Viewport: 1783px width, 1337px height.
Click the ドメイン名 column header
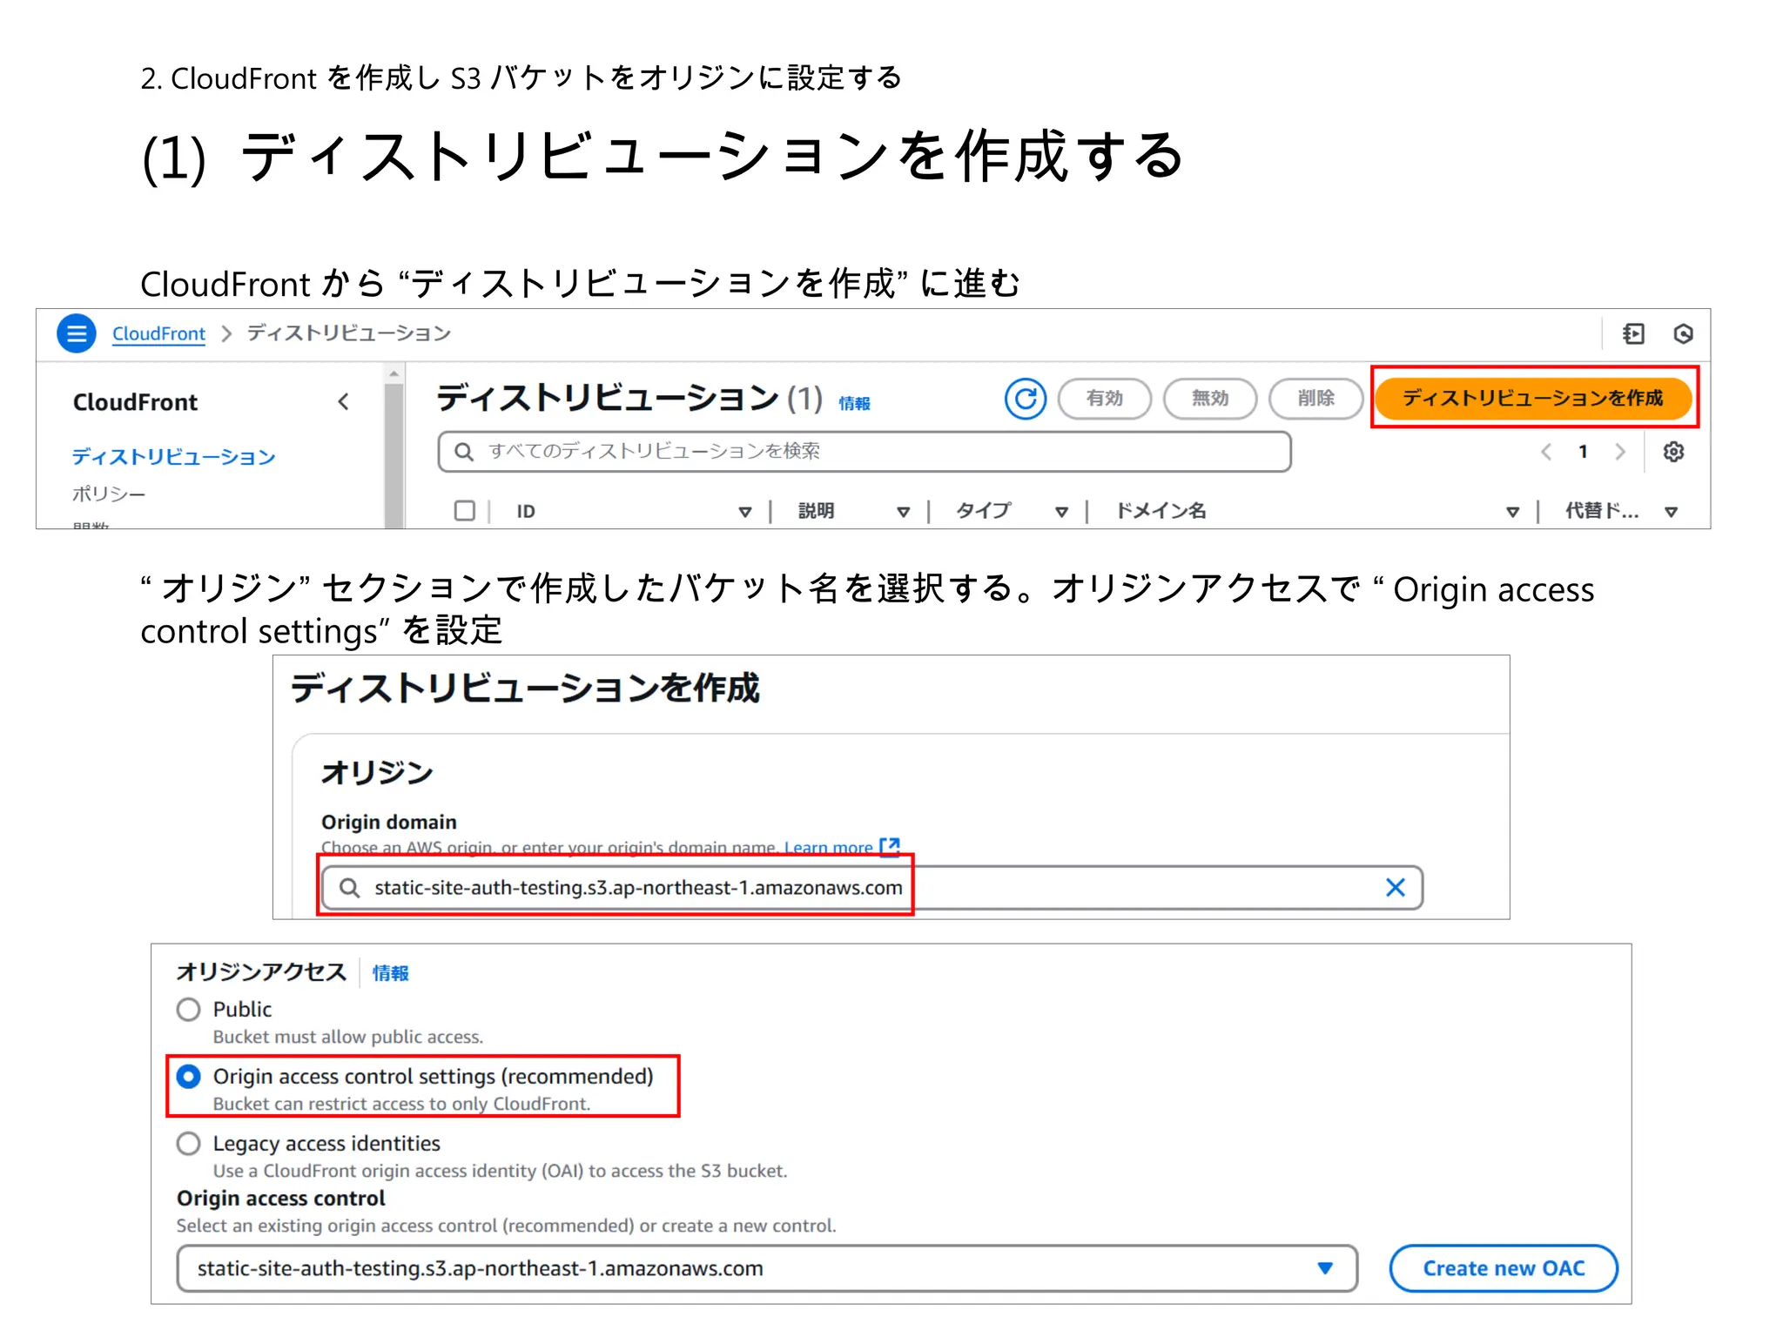[x=1161, y=511]
